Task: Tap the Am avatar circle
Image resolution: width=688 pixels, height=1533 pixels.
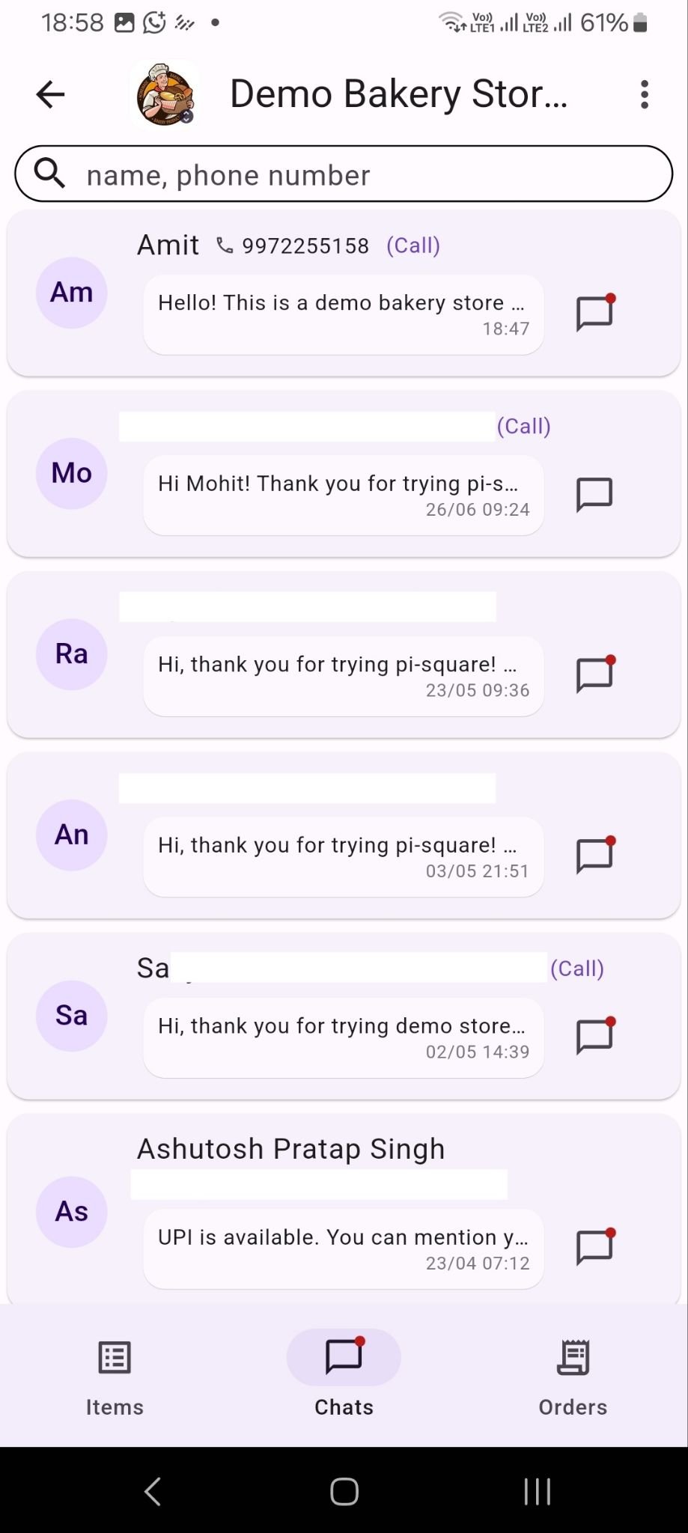Action: click(72, 293)
